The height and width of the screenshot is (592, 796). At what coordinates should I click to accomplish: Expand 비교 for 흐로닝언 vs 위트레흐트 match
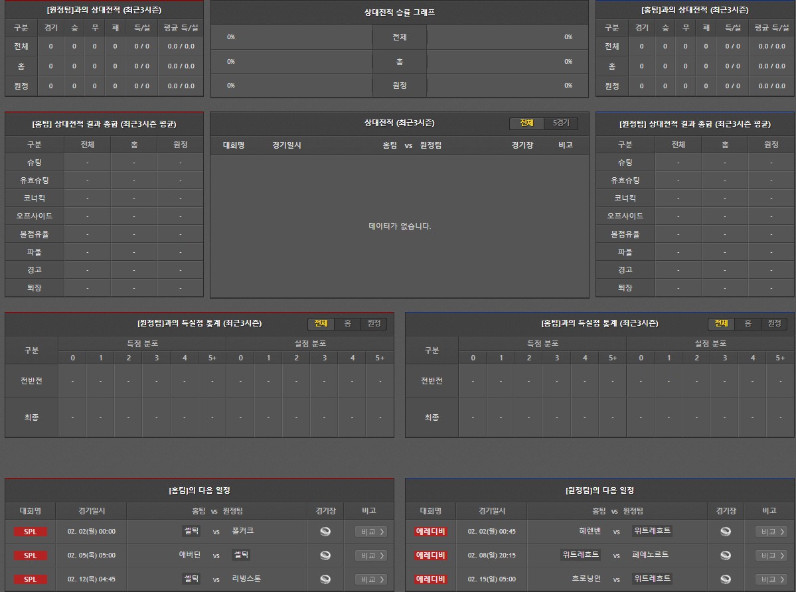pyautogui.click(x=771, y=579)
